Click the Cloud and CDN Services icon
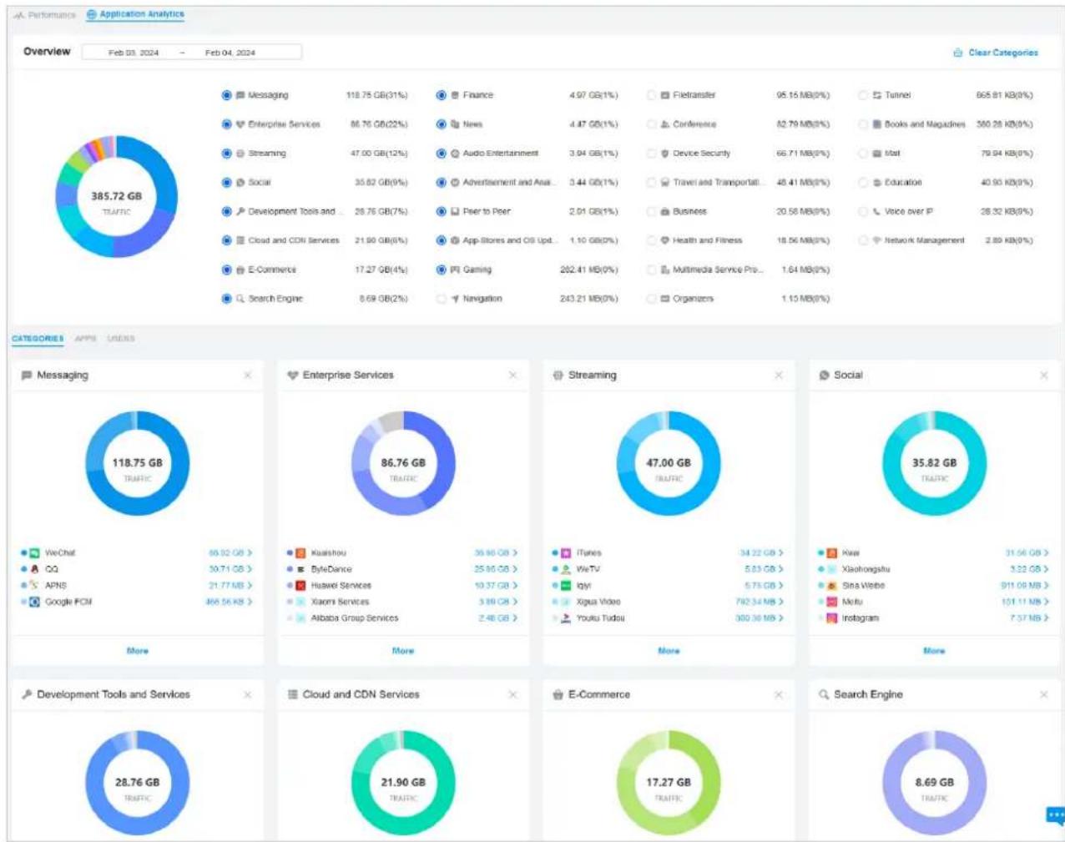The width and height of the screenshot is (1065, 842). click(x=292, y=694)
